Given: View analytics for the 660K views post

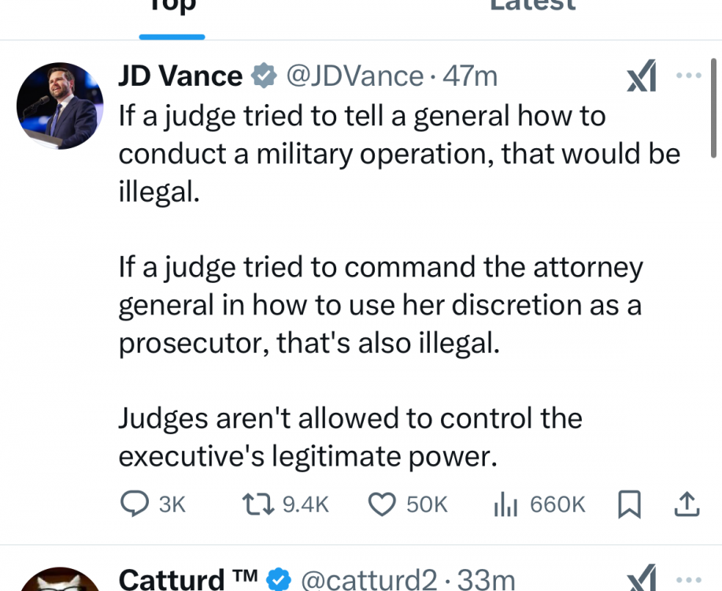Looking at the screenshot, I should 539,504.
